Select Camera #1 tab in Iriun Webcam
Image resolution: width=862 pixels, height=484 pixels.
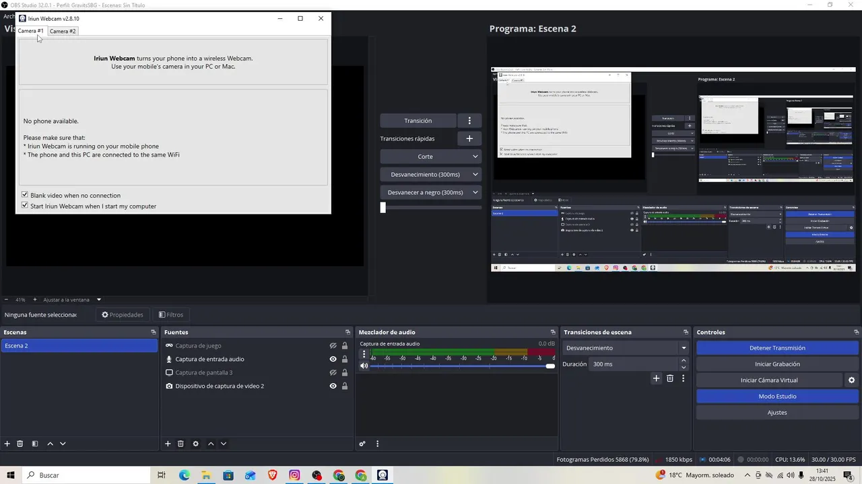[30, 31]
